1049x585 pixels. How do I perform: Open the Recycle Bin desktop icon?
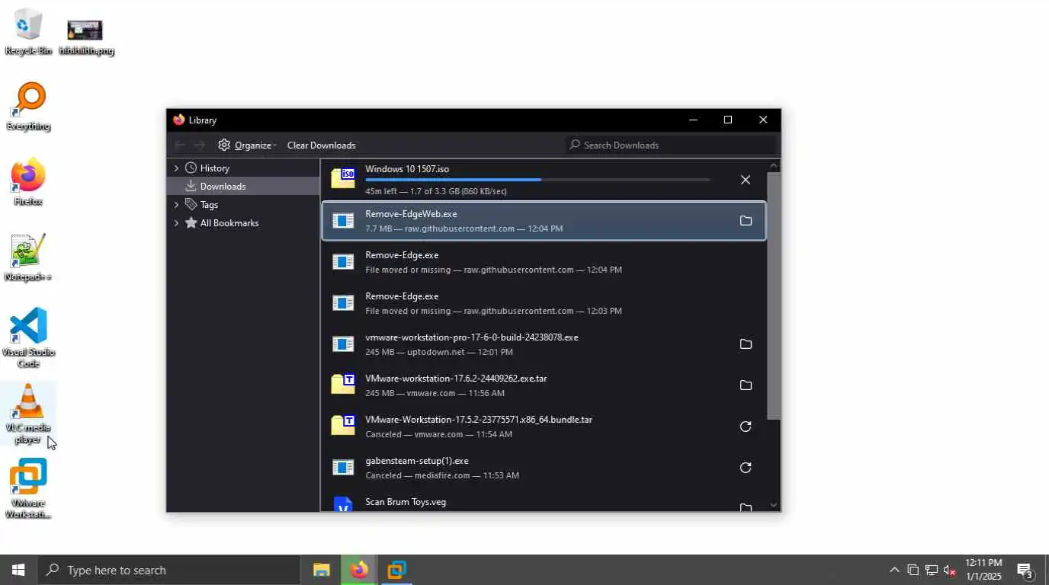(x=28, y=32)
